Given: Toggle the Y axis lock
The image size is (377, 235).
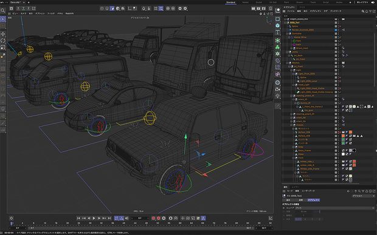Looking at the screenshot, I should click(23, 8).
